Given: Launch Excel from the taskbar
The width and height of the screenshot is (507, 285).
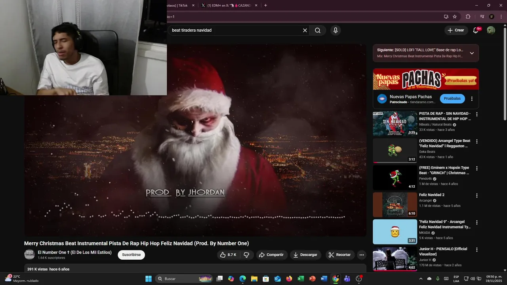Looking at the screenshot, I should click(x=301, y=279).
